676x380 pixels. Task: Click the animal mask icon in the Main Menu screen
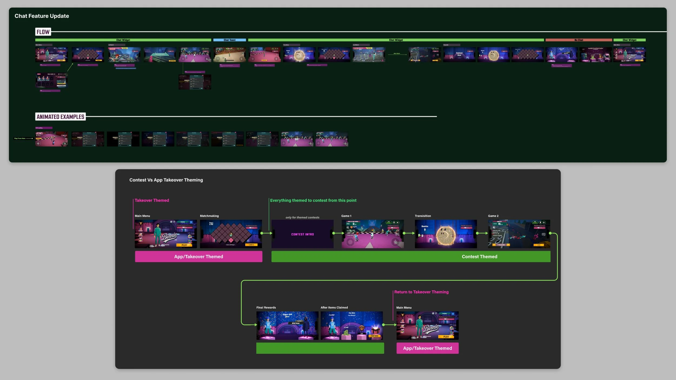[141, 224]
